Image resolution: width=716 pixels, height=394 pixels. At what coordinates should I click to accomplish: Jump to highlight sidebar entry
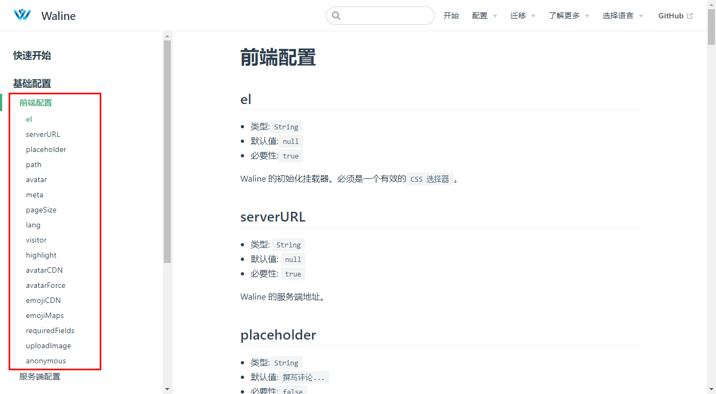coord(41,255)
